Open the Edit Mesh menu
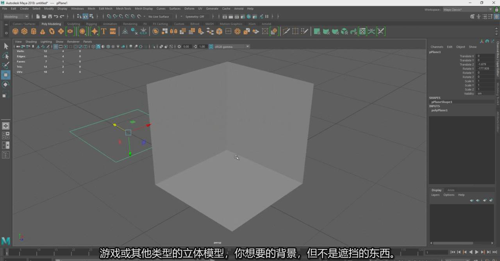 (105, 9)
